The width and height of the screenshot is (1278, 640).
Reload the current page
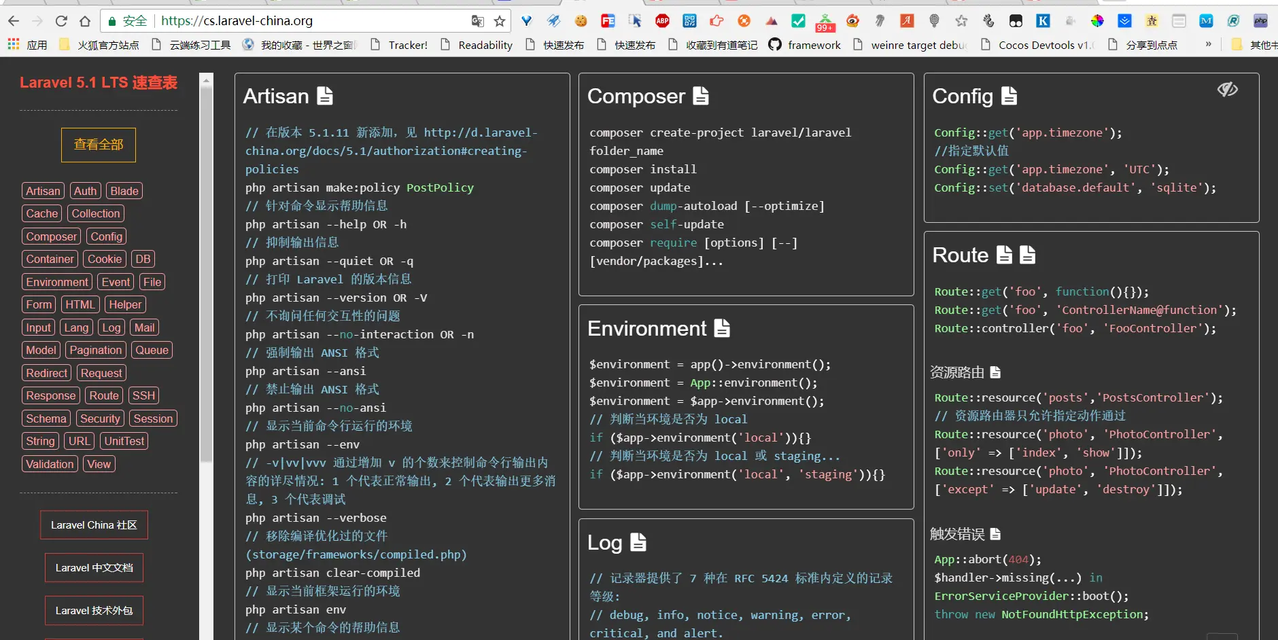coord(61,21)
